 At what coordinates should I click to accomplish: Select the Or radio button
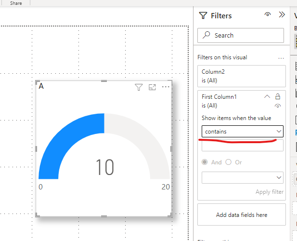(x=229, y=162)
